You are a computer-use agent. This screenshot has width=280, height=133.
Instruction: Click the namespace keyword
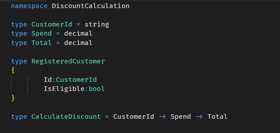[x=29, y=6]
